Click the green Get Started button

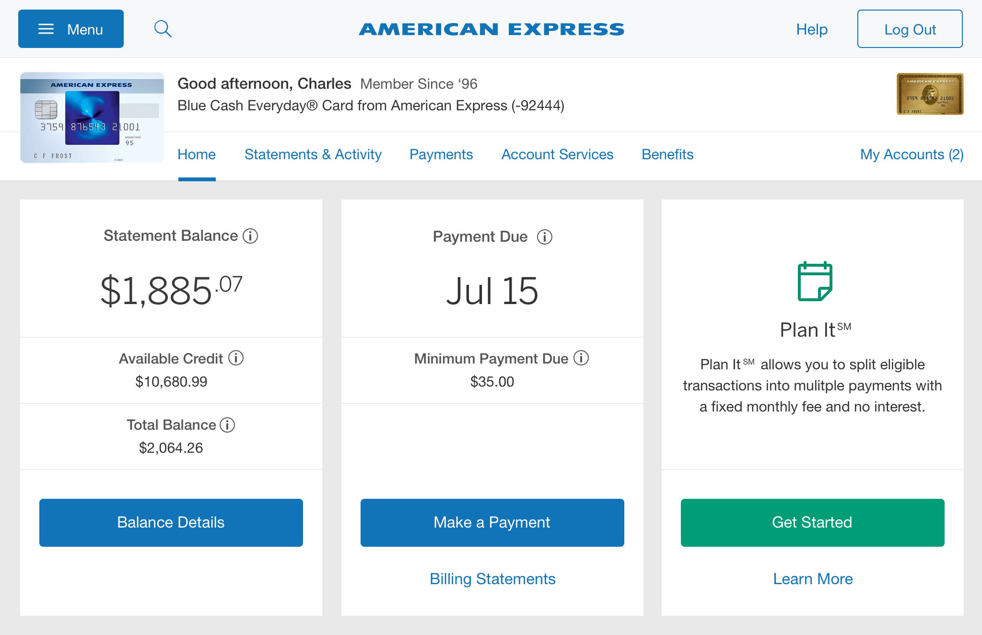813,523
